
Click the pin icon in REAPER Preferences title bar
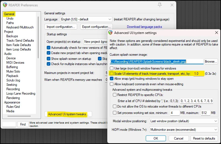click(x=160, y=5)
